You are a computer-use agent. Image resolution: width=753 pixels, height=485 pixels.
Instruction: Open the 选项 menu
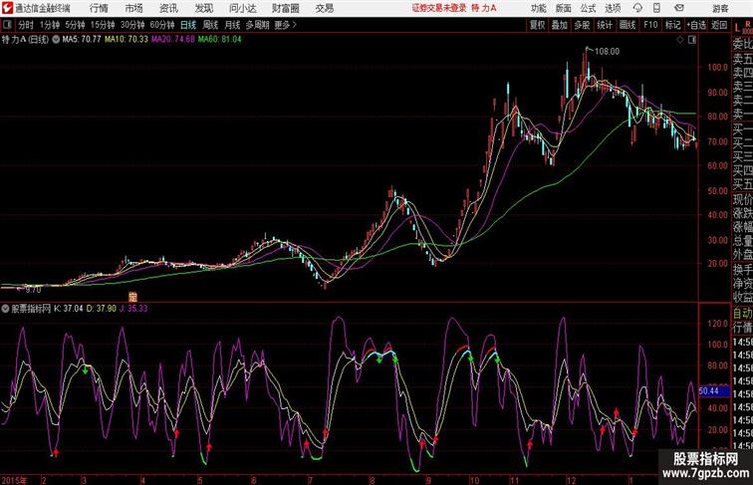[x=613, y=8]
